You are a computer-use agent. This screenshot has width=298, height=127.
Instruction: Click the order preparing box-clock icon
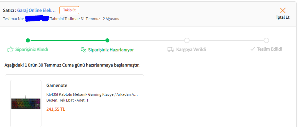point(84,50)
